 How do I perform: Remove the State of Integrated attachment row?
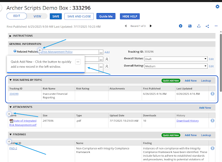click(x=212, y=121)
